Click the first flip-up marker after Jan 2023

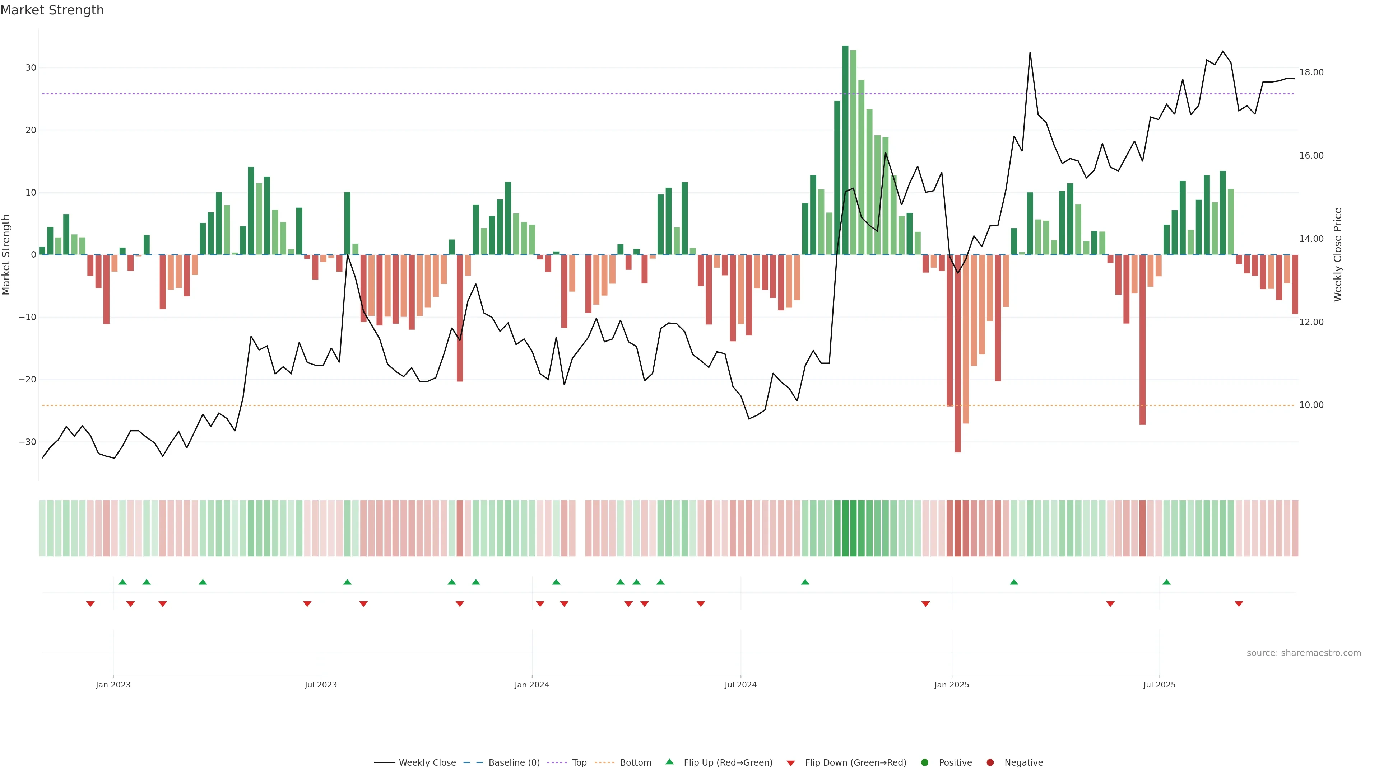pos(122,582)
